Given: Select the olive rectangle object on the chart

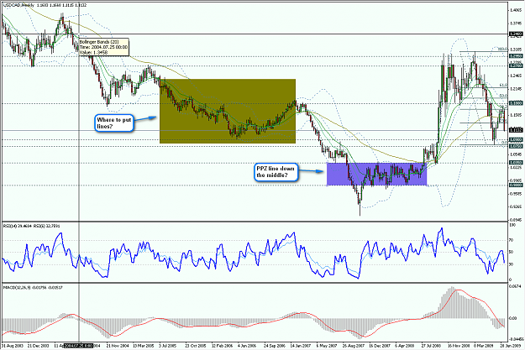Looking at the screenshot, I should 228,111.
